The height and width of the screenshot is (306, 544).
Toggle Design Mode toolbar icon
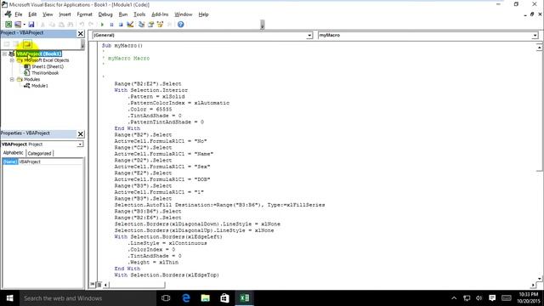[130, 25]
